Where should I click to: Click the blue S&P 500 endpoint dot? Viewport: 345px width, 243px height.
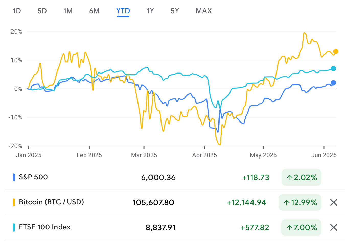click(333, 83)
